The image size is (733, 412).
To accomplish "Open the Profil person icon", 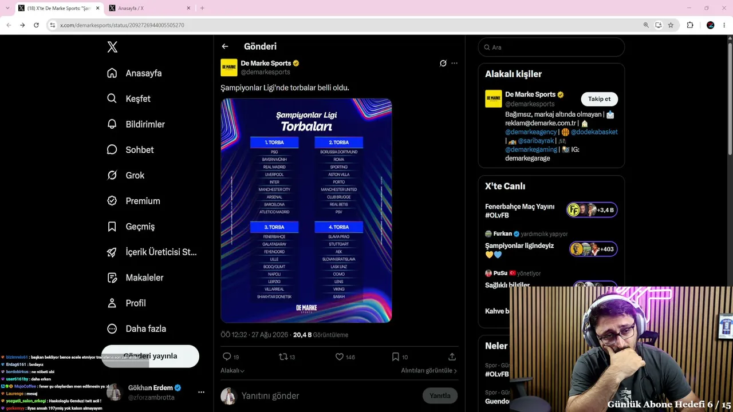I will point(112,303).
